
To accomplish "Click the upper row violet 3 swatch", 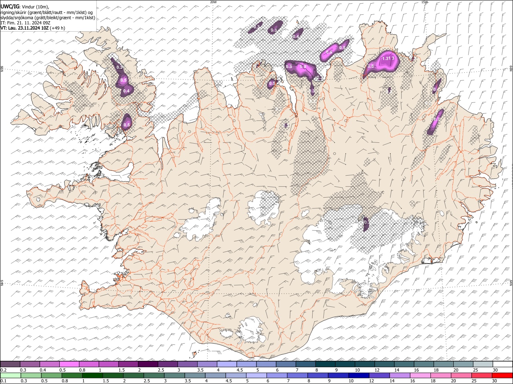I will point(187,364).
